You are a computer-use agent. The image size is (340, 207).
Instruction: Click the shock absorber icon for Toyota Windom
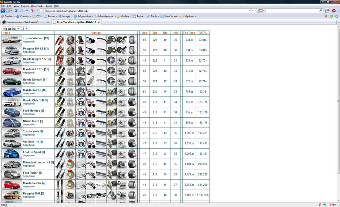click(x=60, y=40)
